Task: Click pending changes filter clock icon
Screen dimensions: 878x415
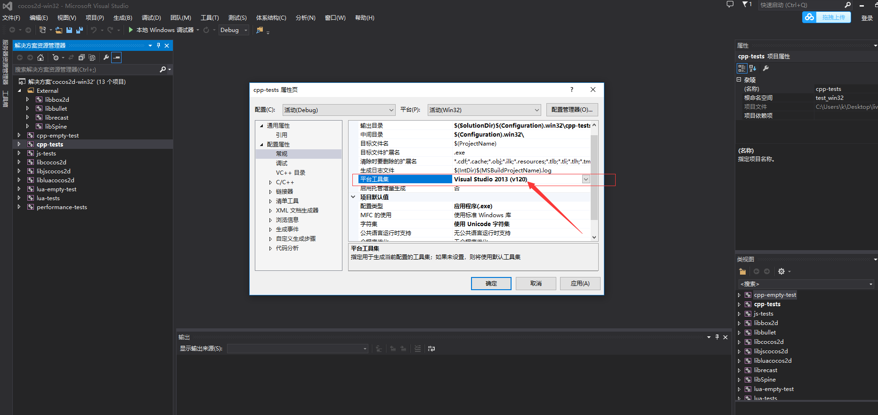Action: pyautogui.click(x=56, y=57)
